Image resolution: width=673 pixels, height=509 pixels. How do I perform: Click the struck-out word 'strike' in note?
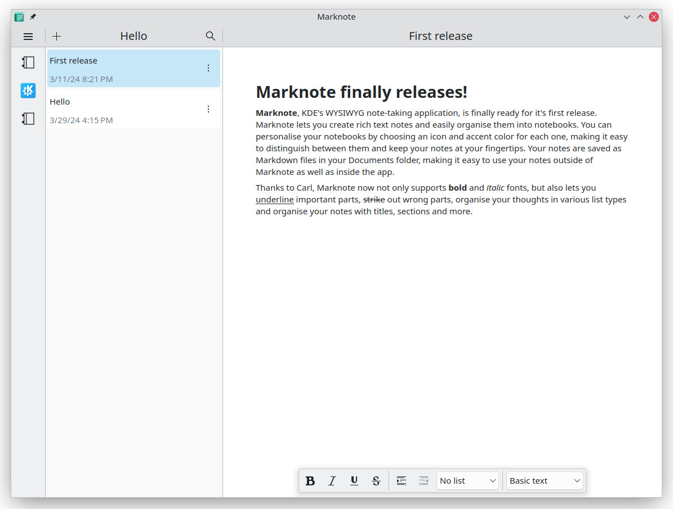(374, 200)
